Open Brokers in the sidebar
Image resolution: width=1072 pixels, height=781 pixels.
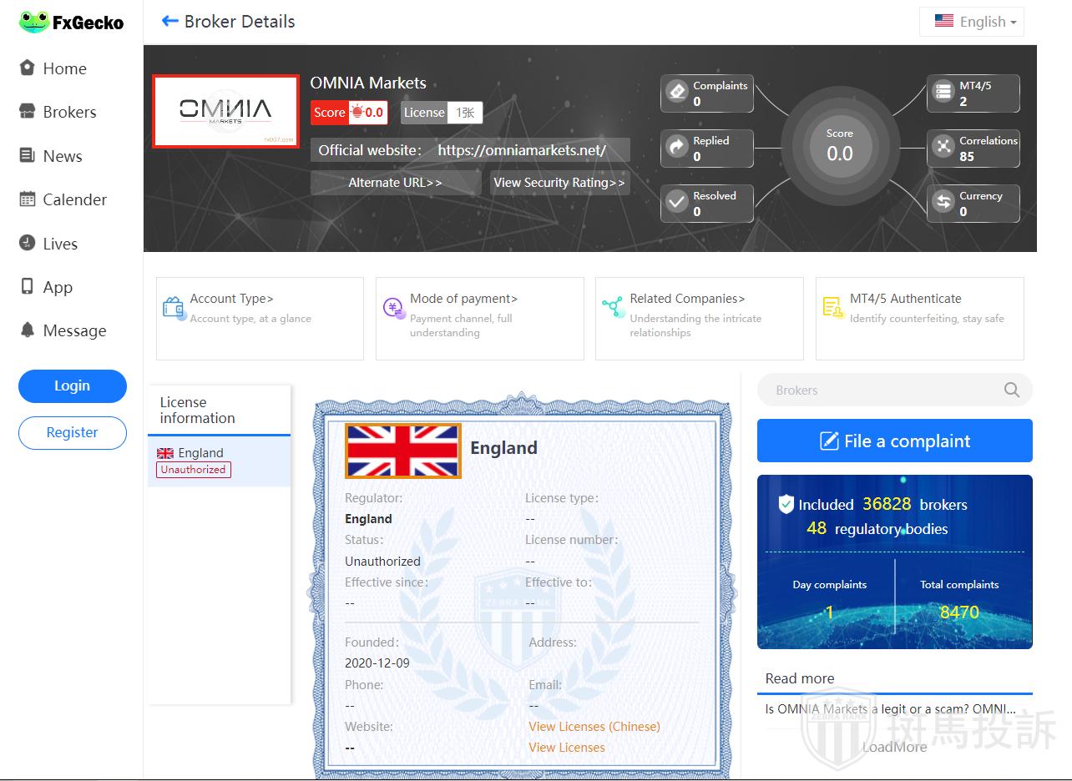click(x=69, y=112)
